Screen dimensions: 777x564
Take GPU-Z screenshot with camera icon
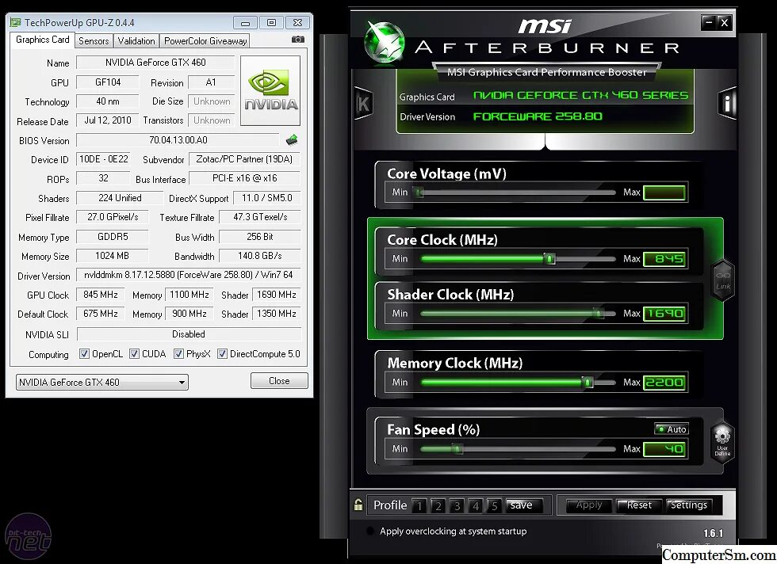coord(298,39)
